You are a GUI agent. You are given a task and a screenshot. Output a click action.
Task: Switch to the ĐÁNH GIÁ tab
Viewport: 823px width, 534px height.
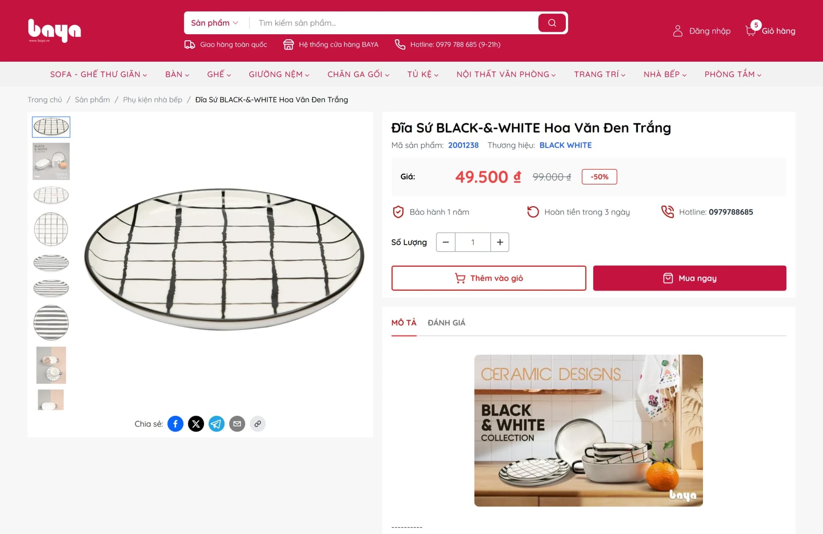coord(446,323)
